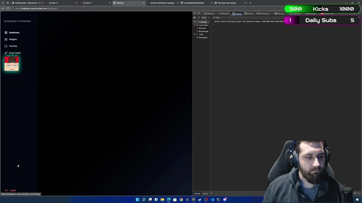Screen dimensions: 362x203
Task: Click the Dashboard grid icon
Action: pyautogui.click(x=6, y=32)
